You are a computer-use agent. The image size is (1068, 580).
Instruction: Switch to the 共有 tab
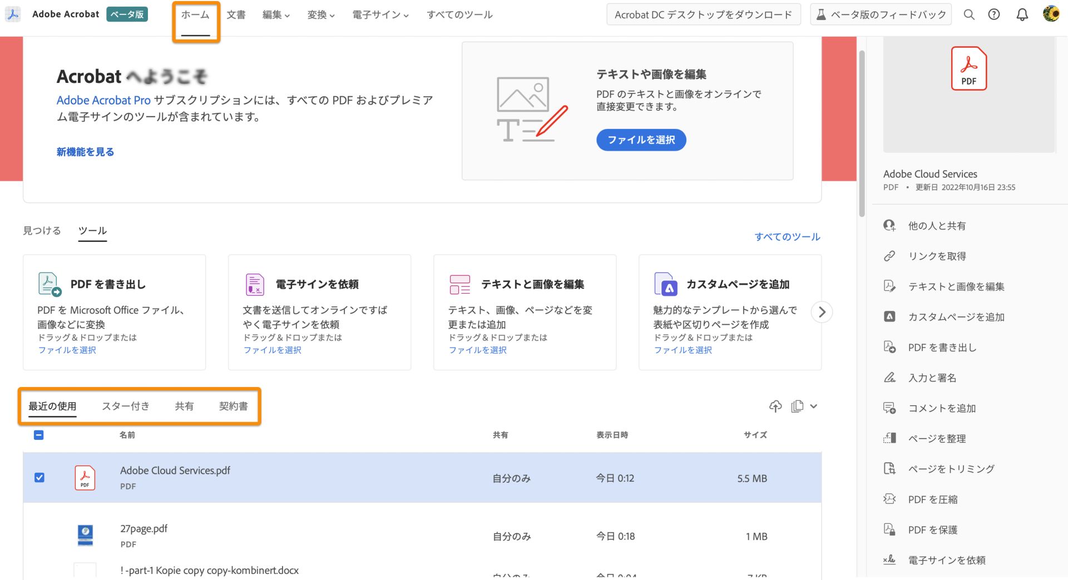click(x=184, y=406)
